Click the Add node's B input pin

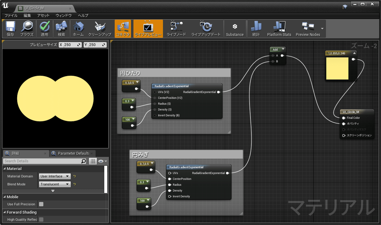[x=273, y=61]
